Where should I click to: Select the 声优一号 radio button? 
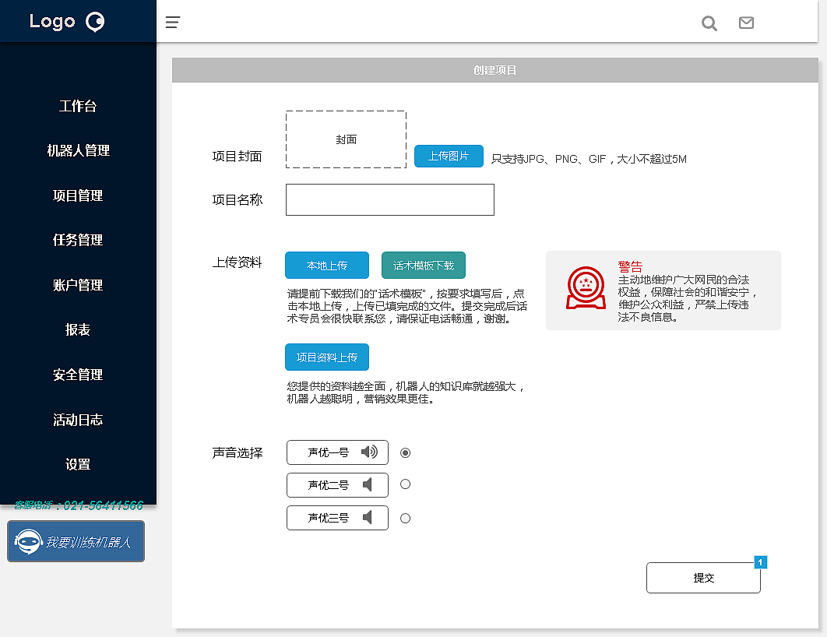[x=405, y=452]
